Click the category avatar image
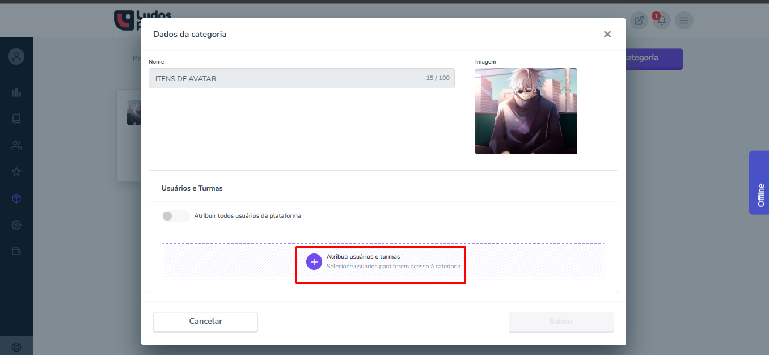This screenshot has width=769, height=355. pyautogui.click(x=526, y=111)
